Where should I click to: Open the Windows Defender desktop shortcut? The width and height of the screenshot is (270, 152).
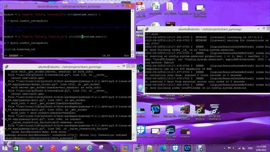(x=141, y=132)
